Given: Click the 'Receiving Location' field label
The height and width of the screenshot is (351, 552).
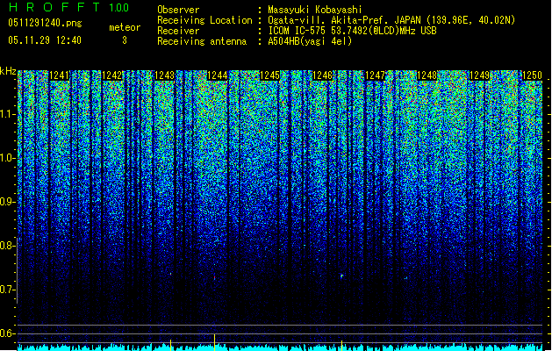Looking at the screenshot, I should click(x=204, y=20).
